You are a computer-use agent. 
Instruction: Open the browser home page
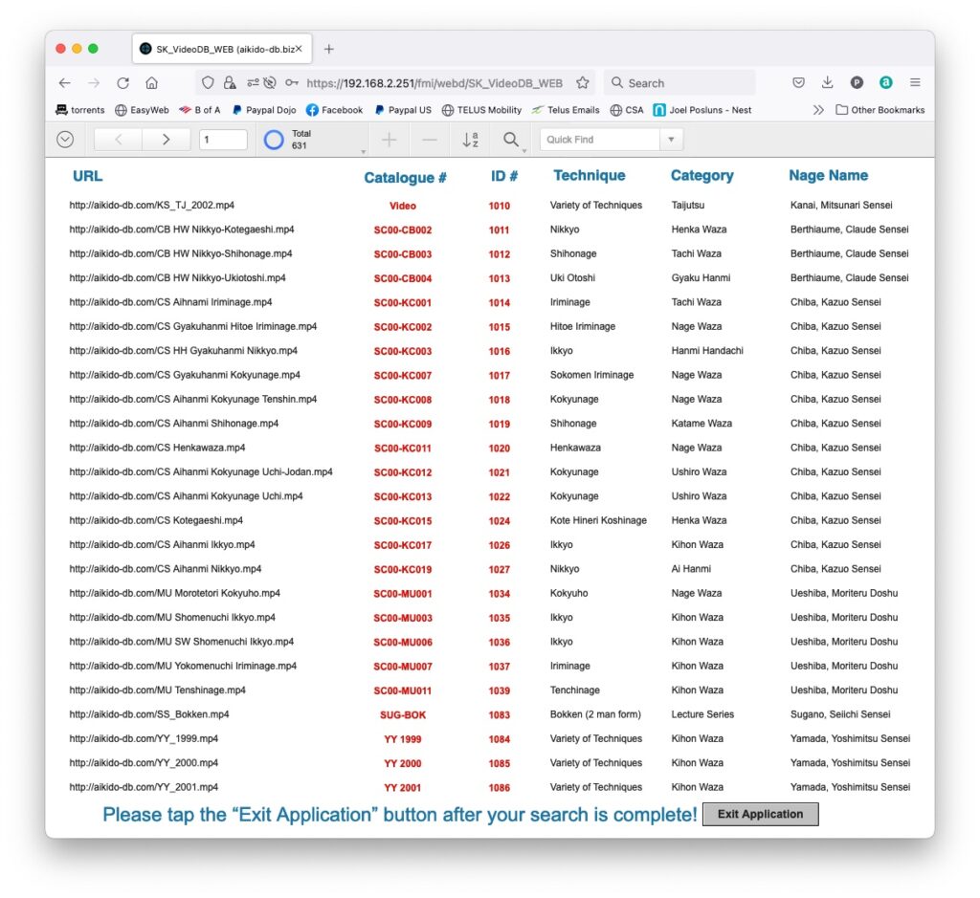click(x=152, y=83)
